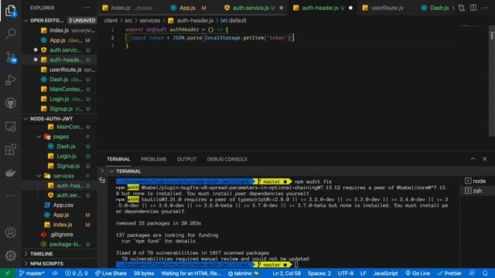
Task: Open the Extensions view
Action: (x=11, y=149)
